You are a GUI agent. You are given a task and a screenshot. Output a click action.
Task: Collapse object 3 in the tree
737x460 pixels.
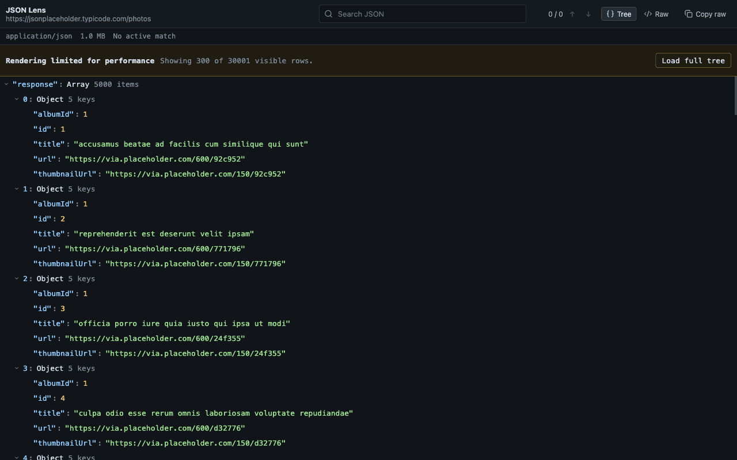tap(17, 368)
